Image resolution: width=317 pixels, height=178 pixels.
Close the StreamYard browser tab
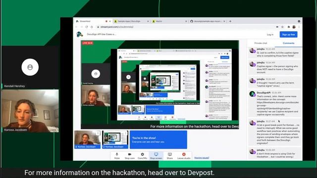click(110, 21)
